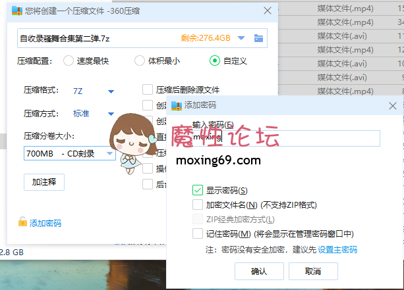The width and height of the screenshot is (404, 290).
Task: Open the 压缩格式 7Z dropdown
Action: point(111,91)
